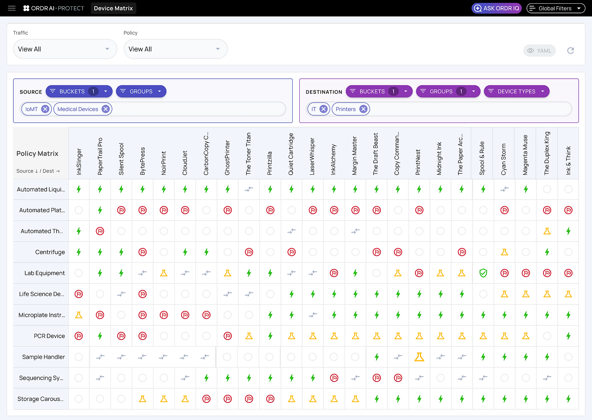Click Sample Handler to PrintNest flask icon
Image resolution: width=592 pixels, height=420 pixels.
419,357
